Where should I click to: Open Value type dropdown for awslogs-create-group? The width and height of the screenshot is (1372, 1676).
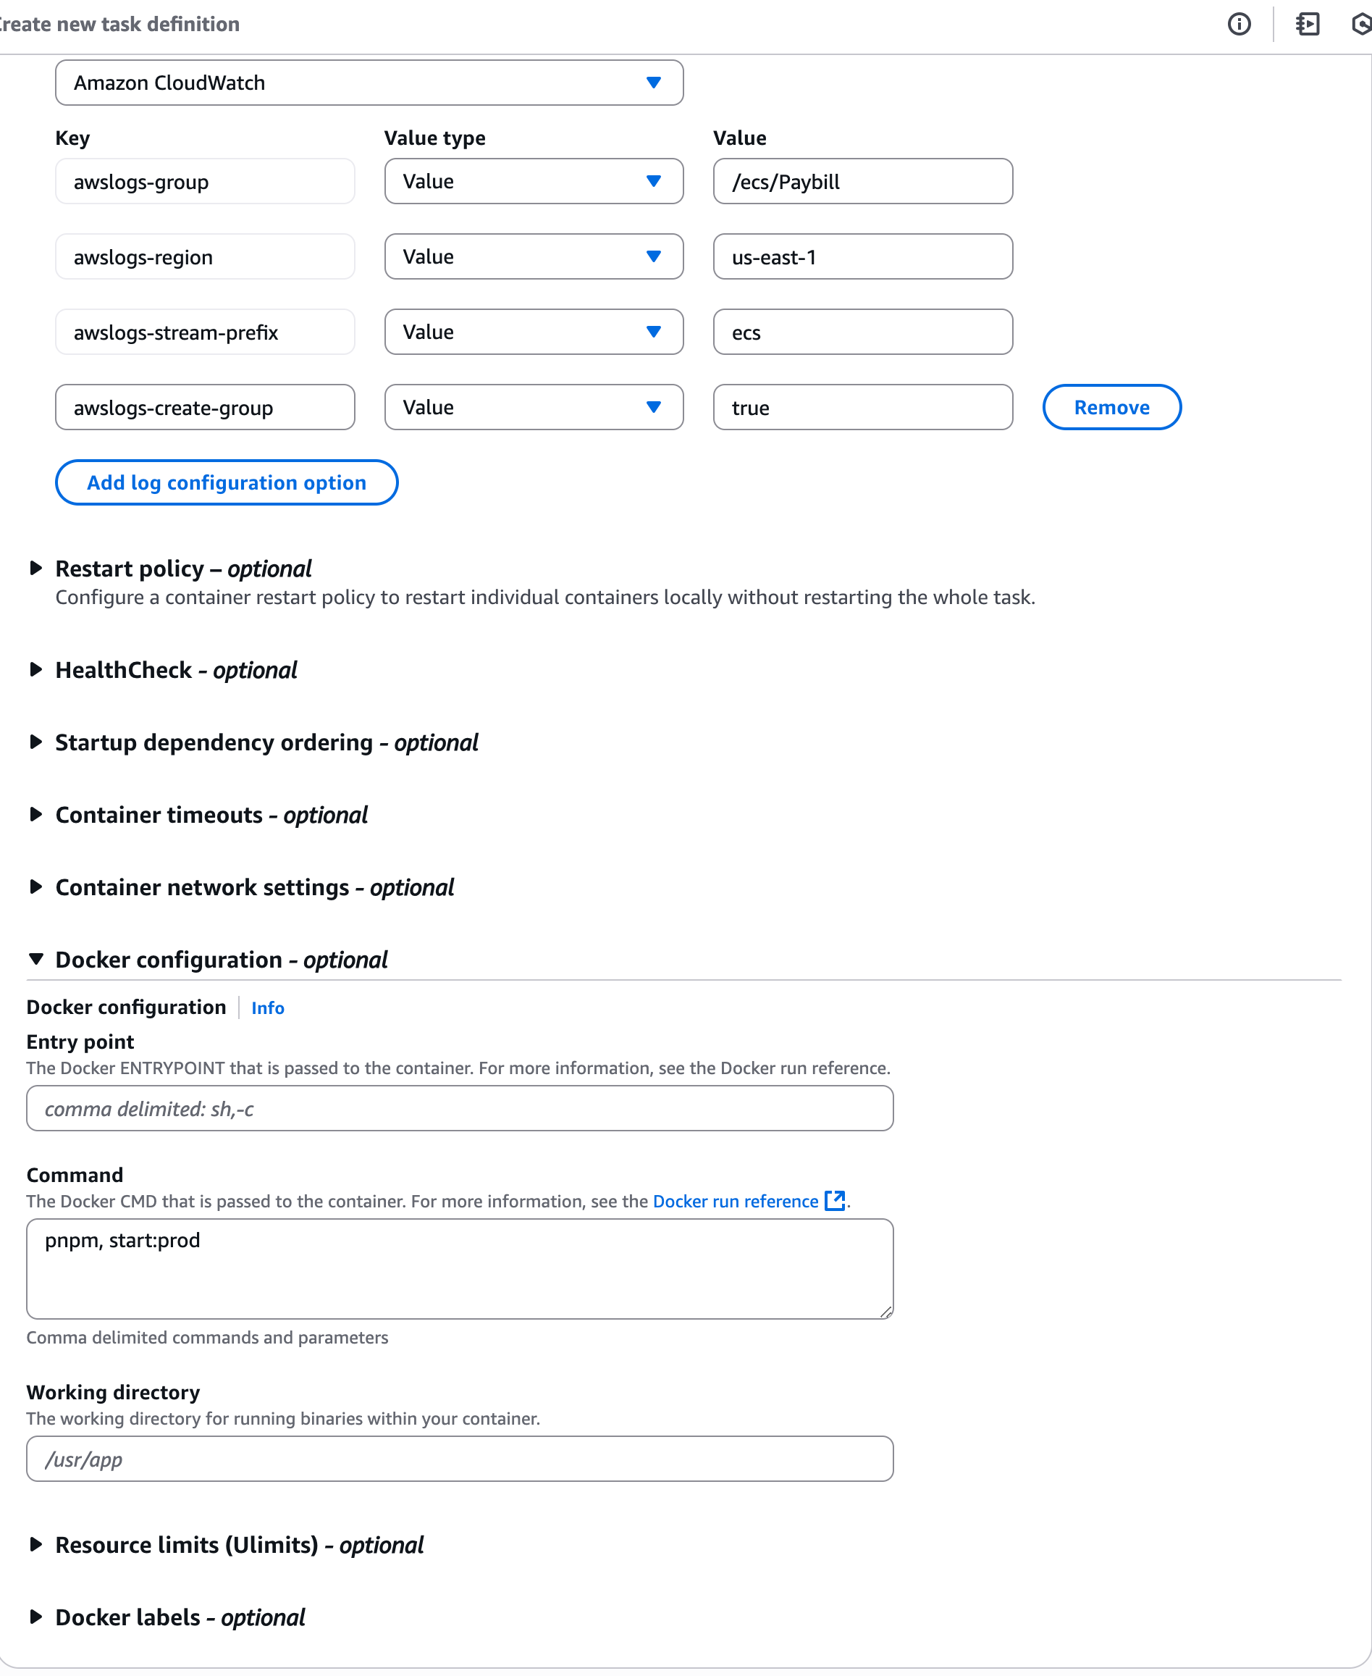coord(534,408)
